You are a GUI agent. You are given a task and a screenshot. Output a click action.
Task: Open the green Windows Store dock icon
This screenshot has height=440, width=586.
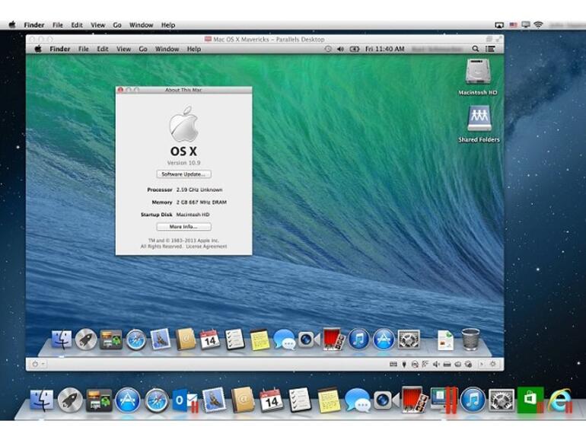[530, 399]
